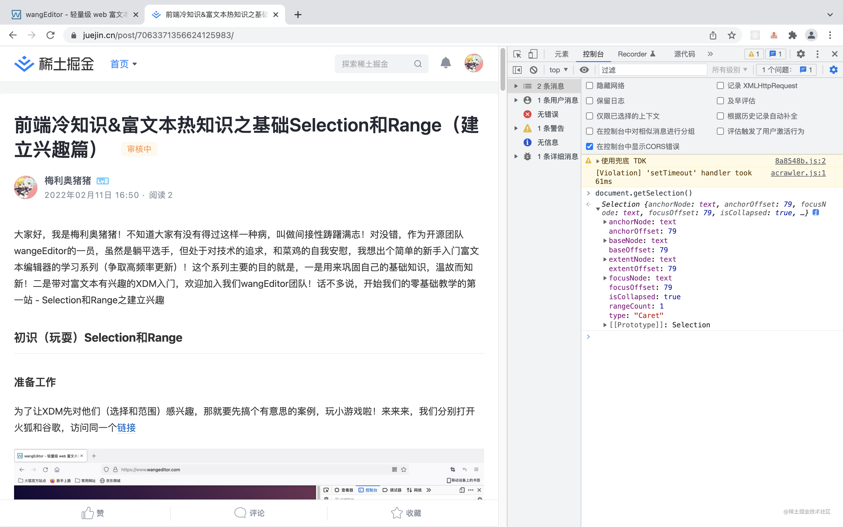843x527 pixels.
Task: Open the 8a8548b.js:2 source link
Action: click(x=800, y=161)
